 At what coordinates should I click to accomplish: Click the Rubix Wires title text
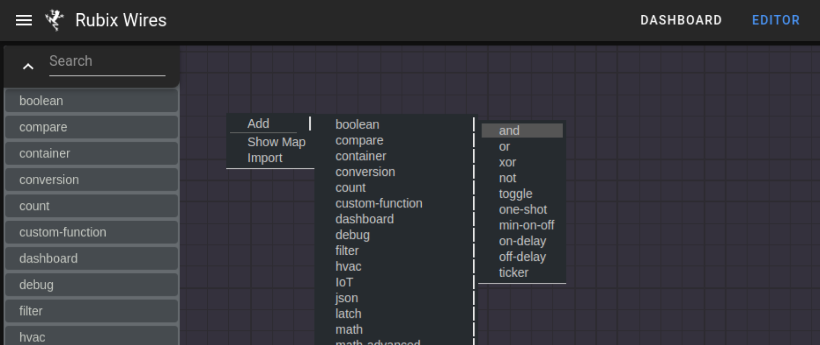click(x=121, y=20)
